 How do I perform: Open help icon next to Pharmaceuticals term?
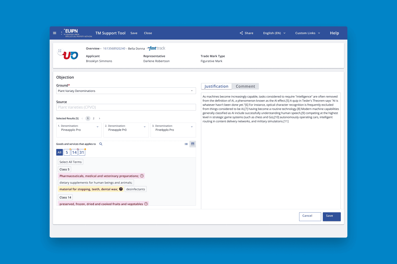(142, 176)
